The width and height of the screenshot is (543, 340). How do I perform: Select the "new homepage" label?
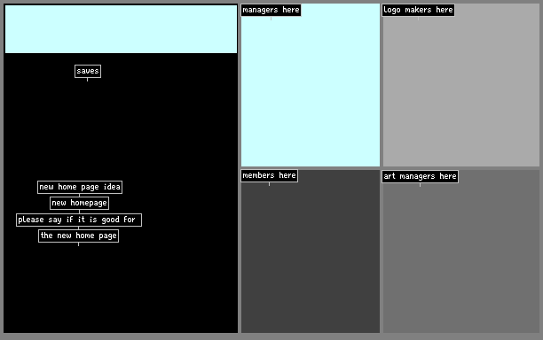coord(79,203)
